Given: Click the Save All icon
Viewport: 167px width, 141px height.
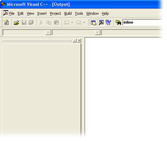Looking at the screenshot, I should [x=31, y=23].
